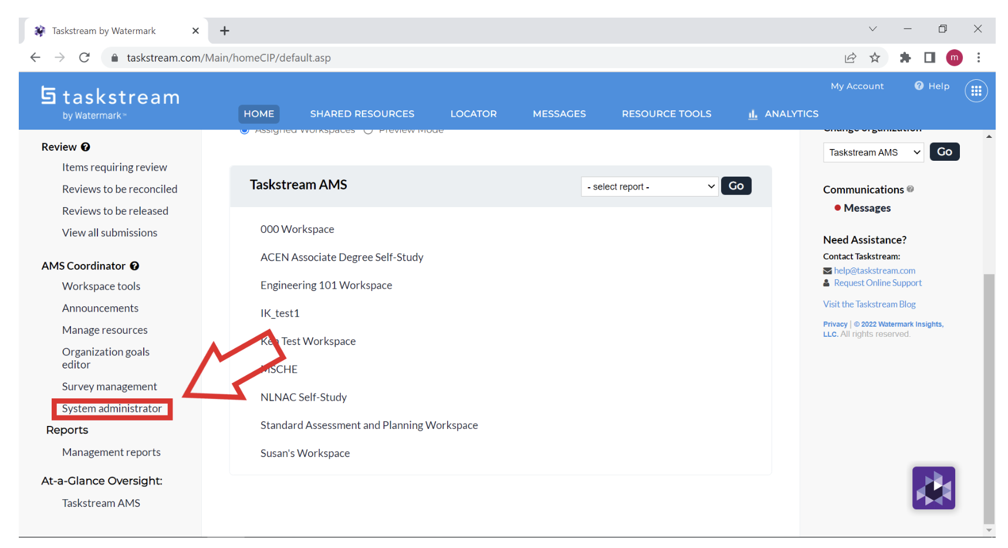Open the IK_test1 workspace
The image size is (1008, 548).
pos(280,313)
